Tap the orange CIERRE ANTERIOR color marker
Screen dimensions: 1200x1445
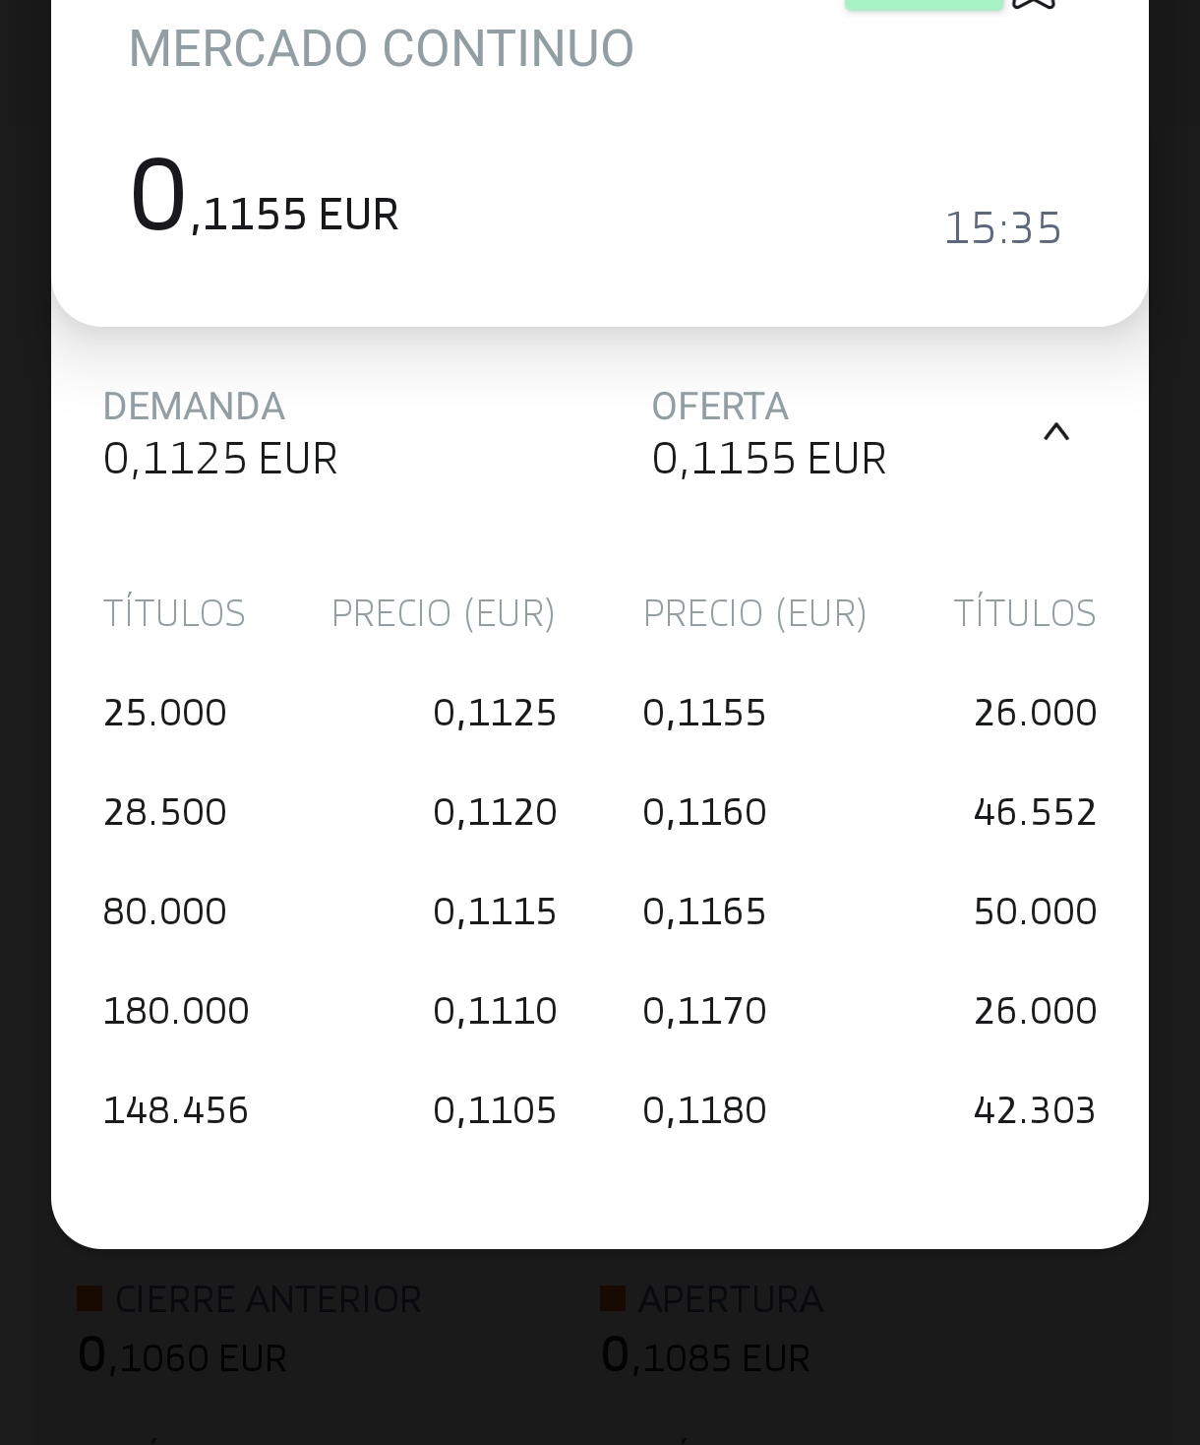[90, 1299]
